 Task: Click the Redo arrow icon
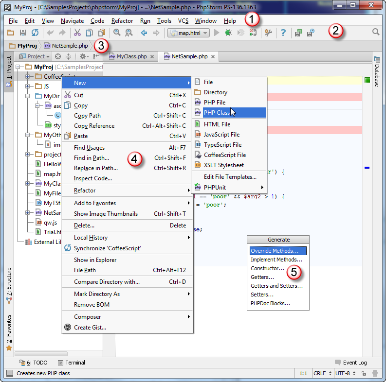[62, 33]
